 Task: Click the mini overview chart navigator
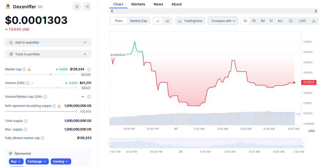coord(206,143)
